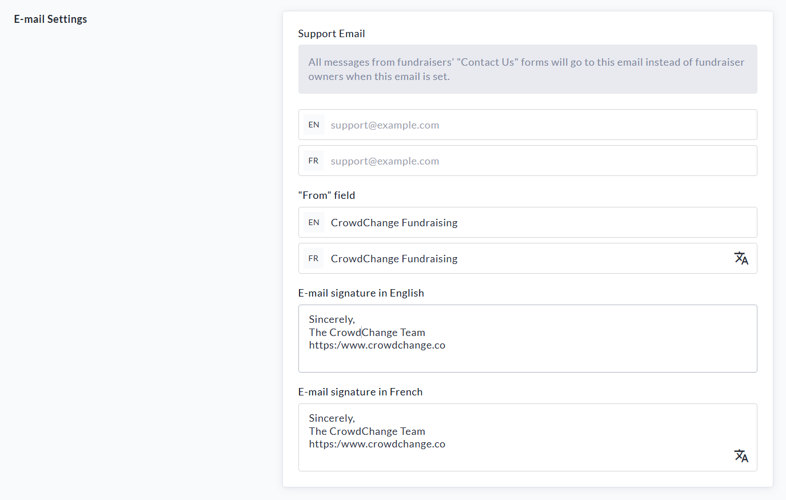
Task: Click 'E-mail signature in English' label
Action: tap(361, 293)
